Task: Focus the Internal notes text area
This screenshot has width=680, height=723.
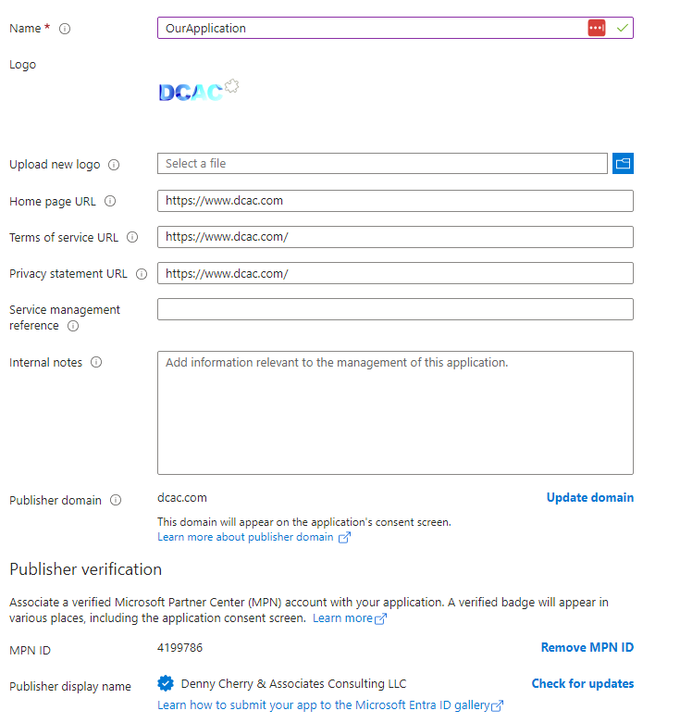Action: coord(395,413)
